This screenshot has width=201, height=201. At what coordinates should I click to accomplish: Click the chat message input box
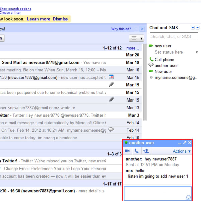point(158,194)
